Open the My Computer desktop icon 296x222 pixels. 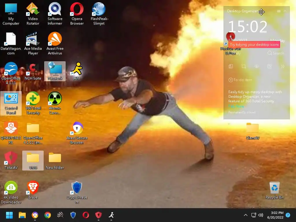tap(11, 14)
